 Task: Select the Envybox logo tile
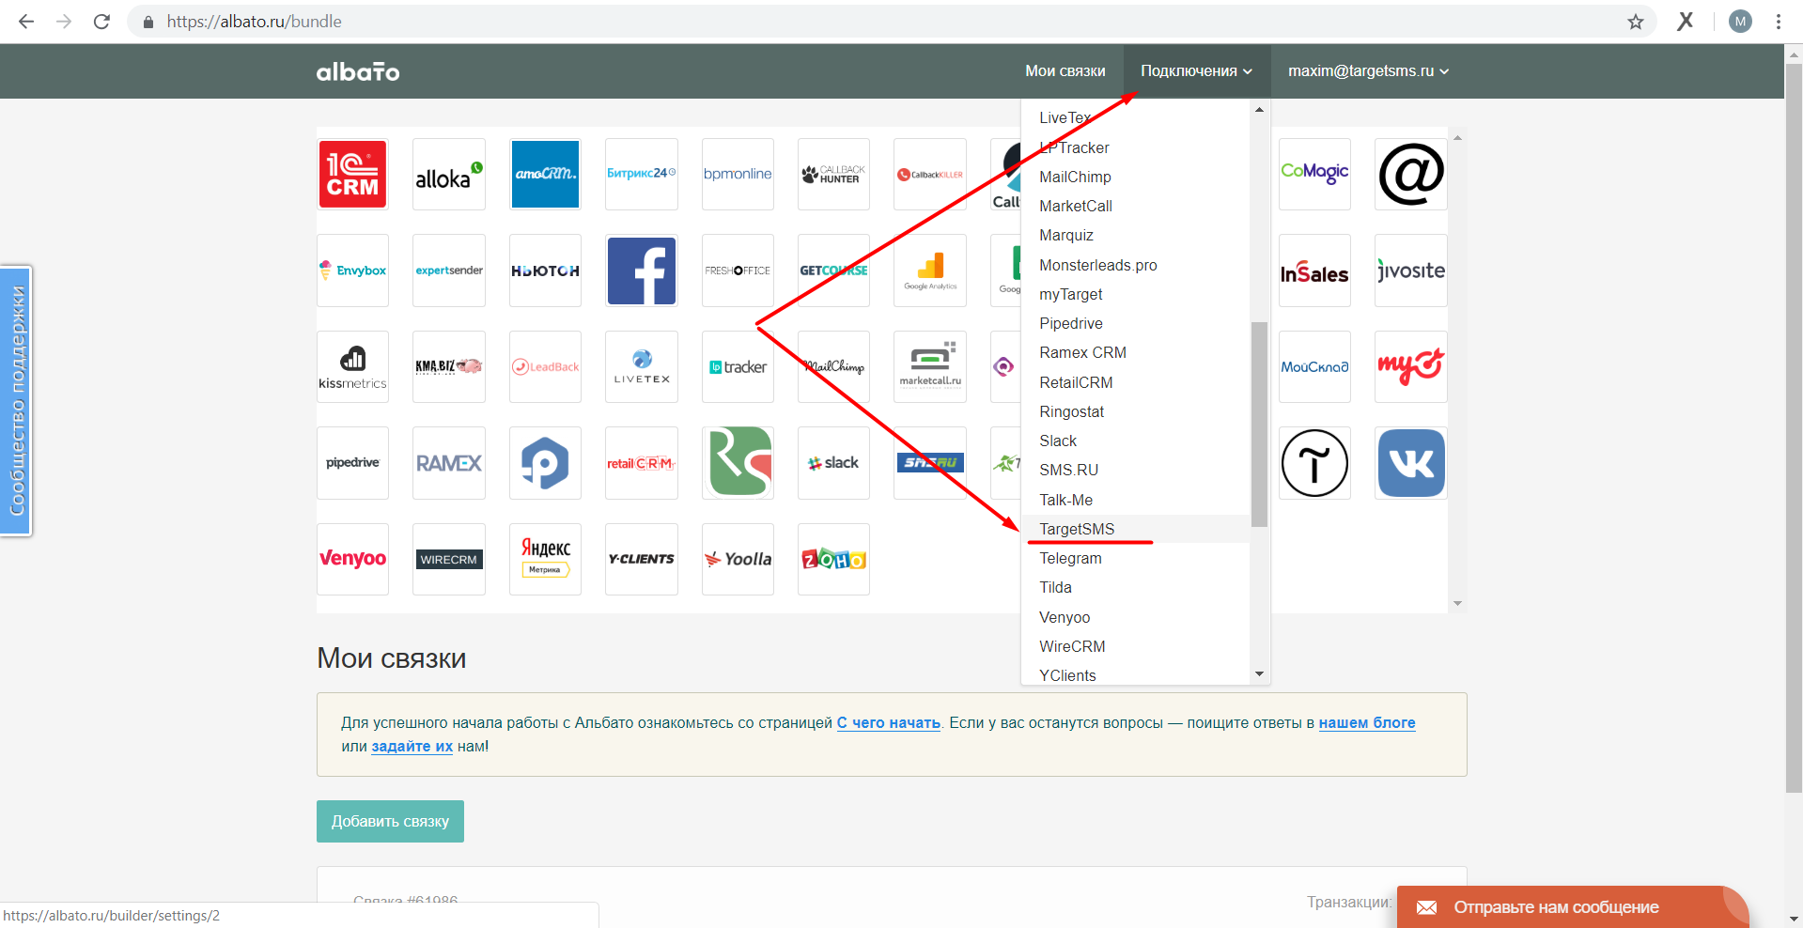(x=352, y=271)
